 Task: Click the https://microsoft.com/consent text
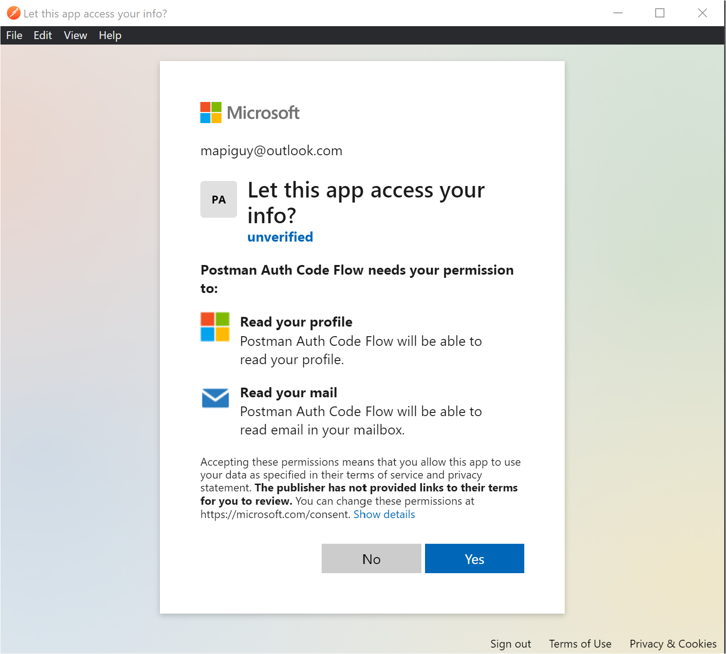[275, 514]
